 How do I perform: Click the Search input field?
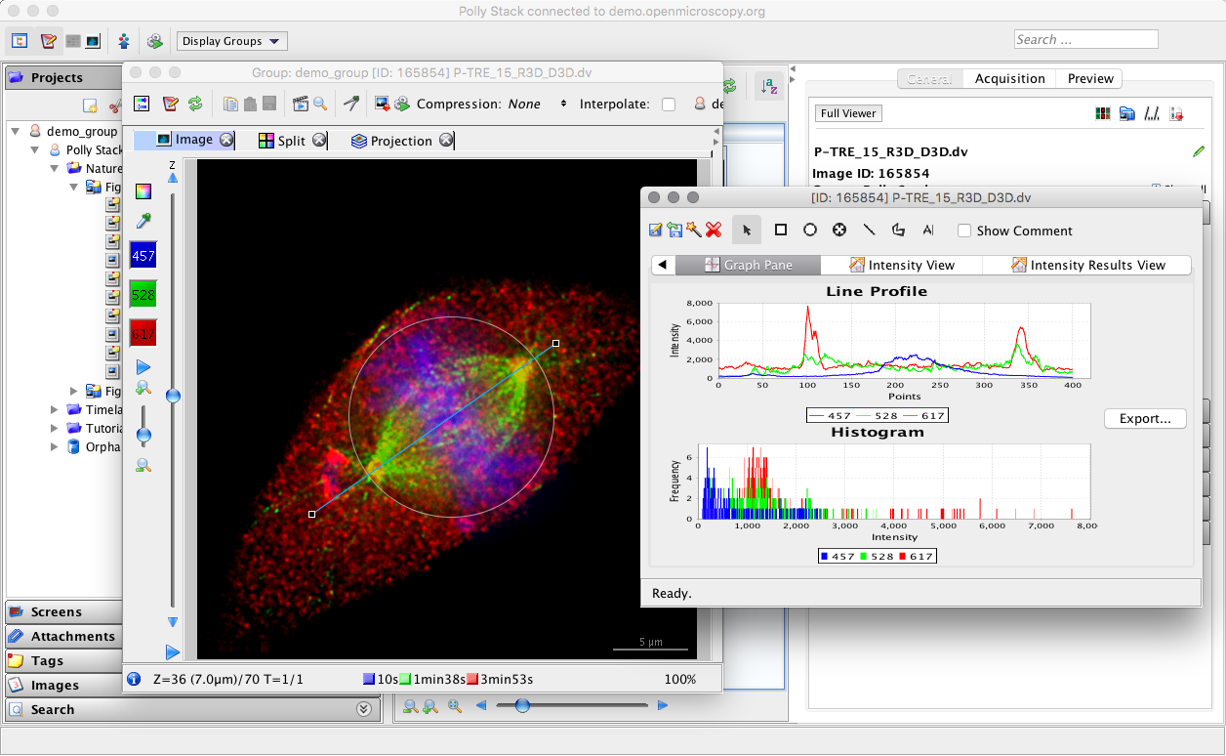point(1085,40)
